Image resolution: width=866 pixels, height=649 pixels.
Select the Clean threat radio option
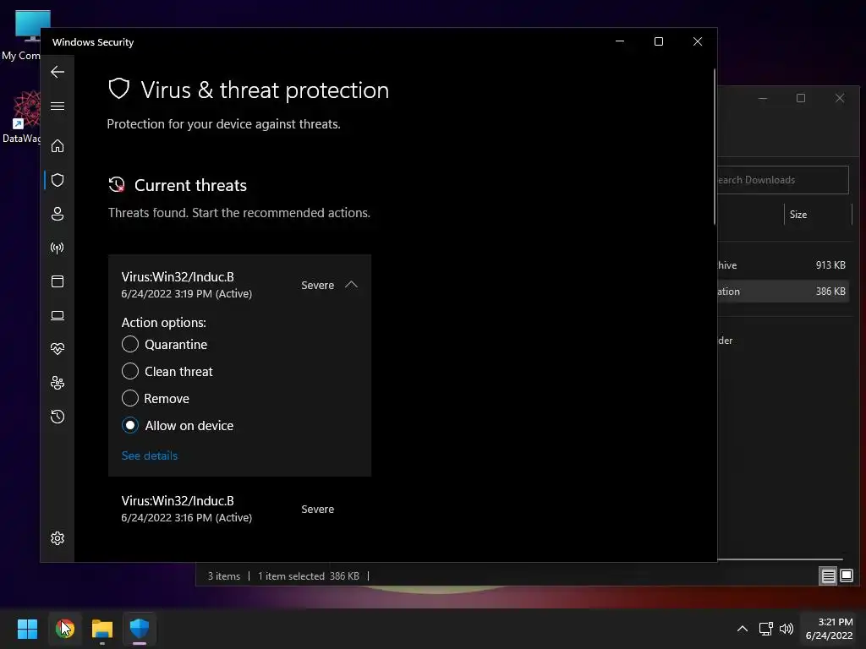(x=129, y=372)
